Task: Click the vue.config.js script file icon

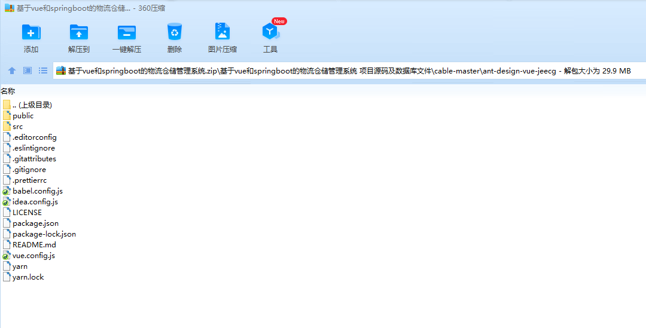Action: click(x=7, y=256)
